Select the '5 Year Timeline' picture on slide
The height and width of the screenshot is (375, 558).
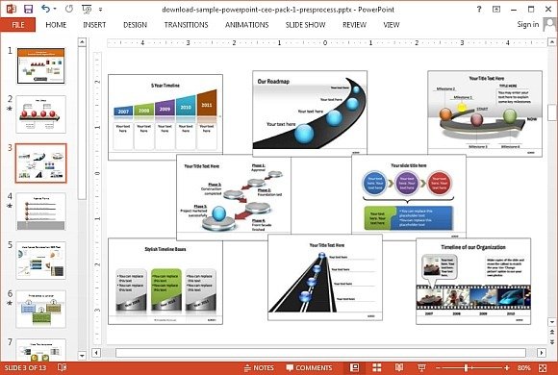coord(165,117)
